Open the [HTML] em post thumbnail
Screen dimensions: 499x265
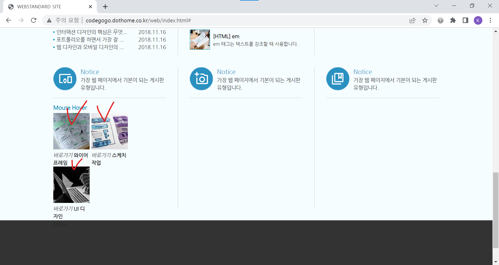pyautogui.click(x=200, y=39)
